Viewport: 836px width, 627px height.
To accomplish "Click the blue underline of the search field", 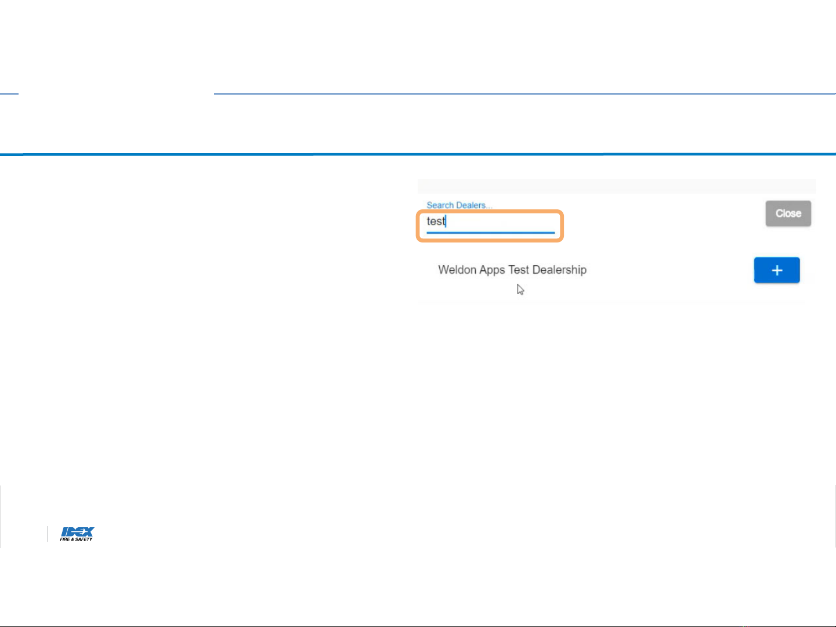I will click(490, 233).
